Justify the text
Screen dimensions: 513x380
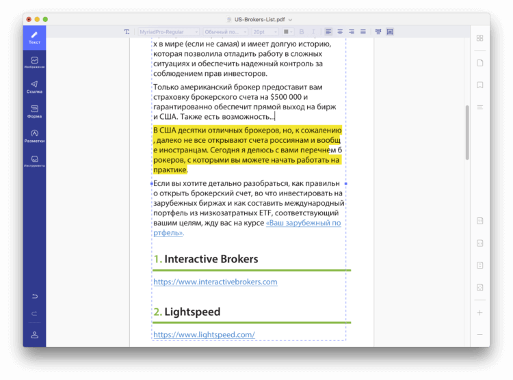coord(363,31)
